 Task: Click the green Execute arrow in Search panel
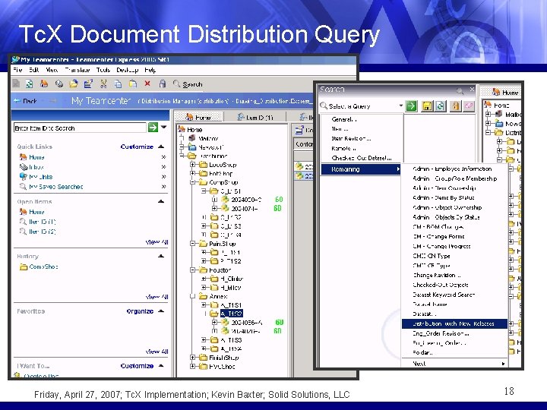click(x=412, y=106)
